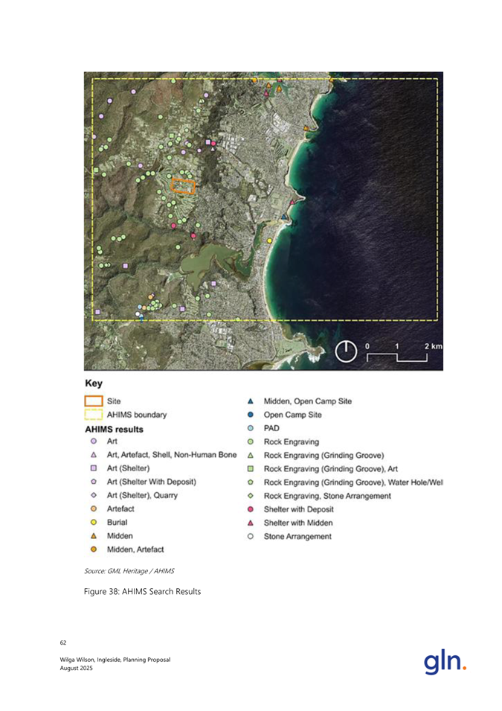
Task: Click the Art circle symbol in legend
Action: pyautogui.click(x=94, y=441)
